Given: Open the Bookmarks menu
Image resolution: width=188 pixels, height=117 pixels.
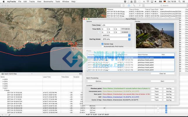Looking at the screenshot, I should [48, 1].
